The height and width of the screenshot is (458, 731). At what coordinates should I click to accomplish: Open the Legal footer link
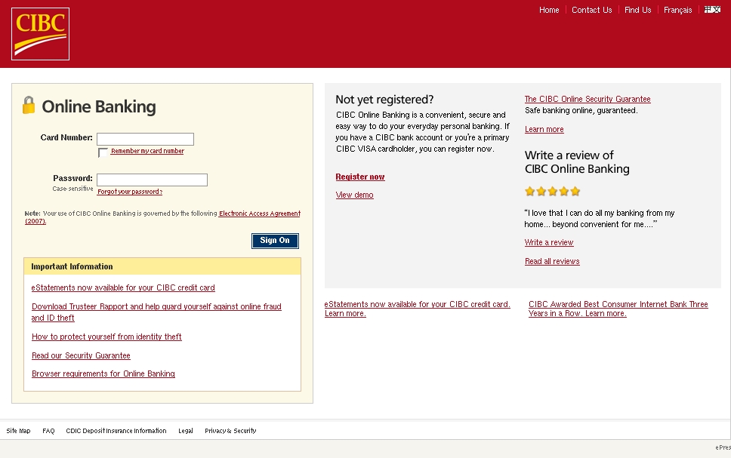pos(186,431)
